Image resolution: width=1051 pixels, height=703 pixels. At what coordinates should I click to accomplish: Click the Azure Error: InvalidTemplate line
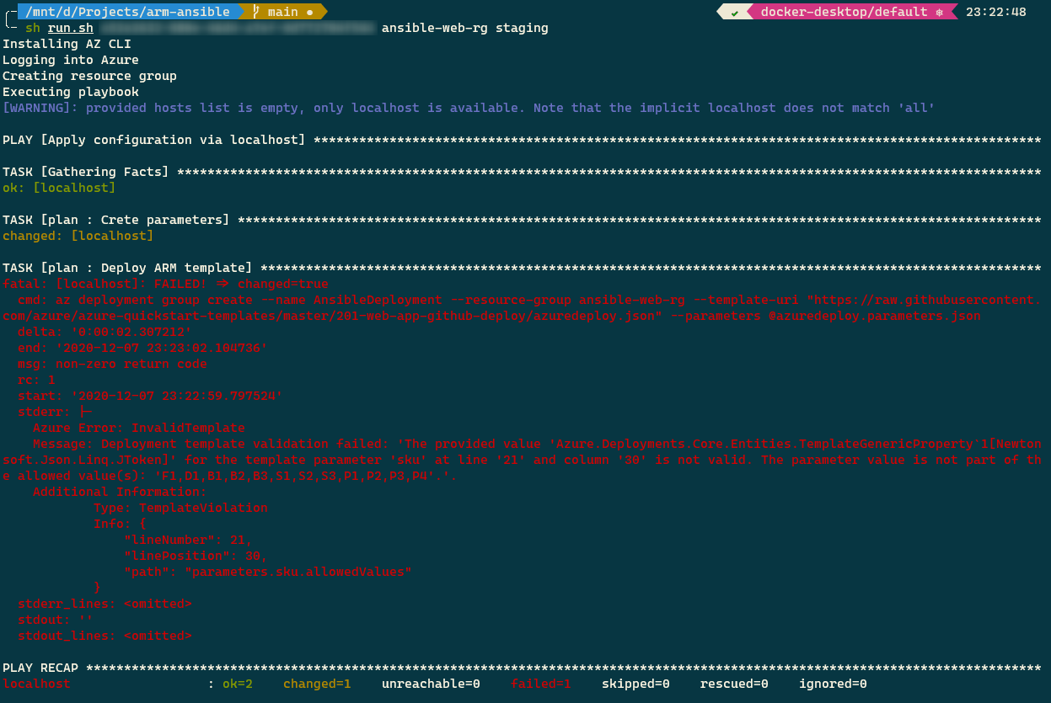pyautogui.click(x=139, y=428)
